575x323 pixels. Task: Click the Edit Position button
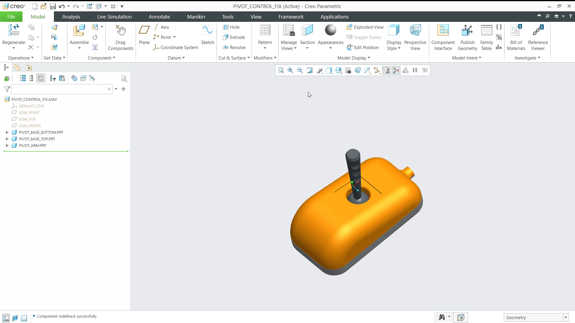[362, 47]
